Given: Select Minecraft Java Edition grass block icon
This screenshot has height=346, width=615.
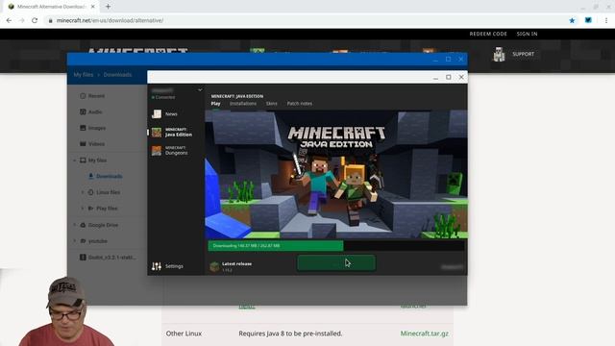Looking at the screenshot, I should click(157, 133).
